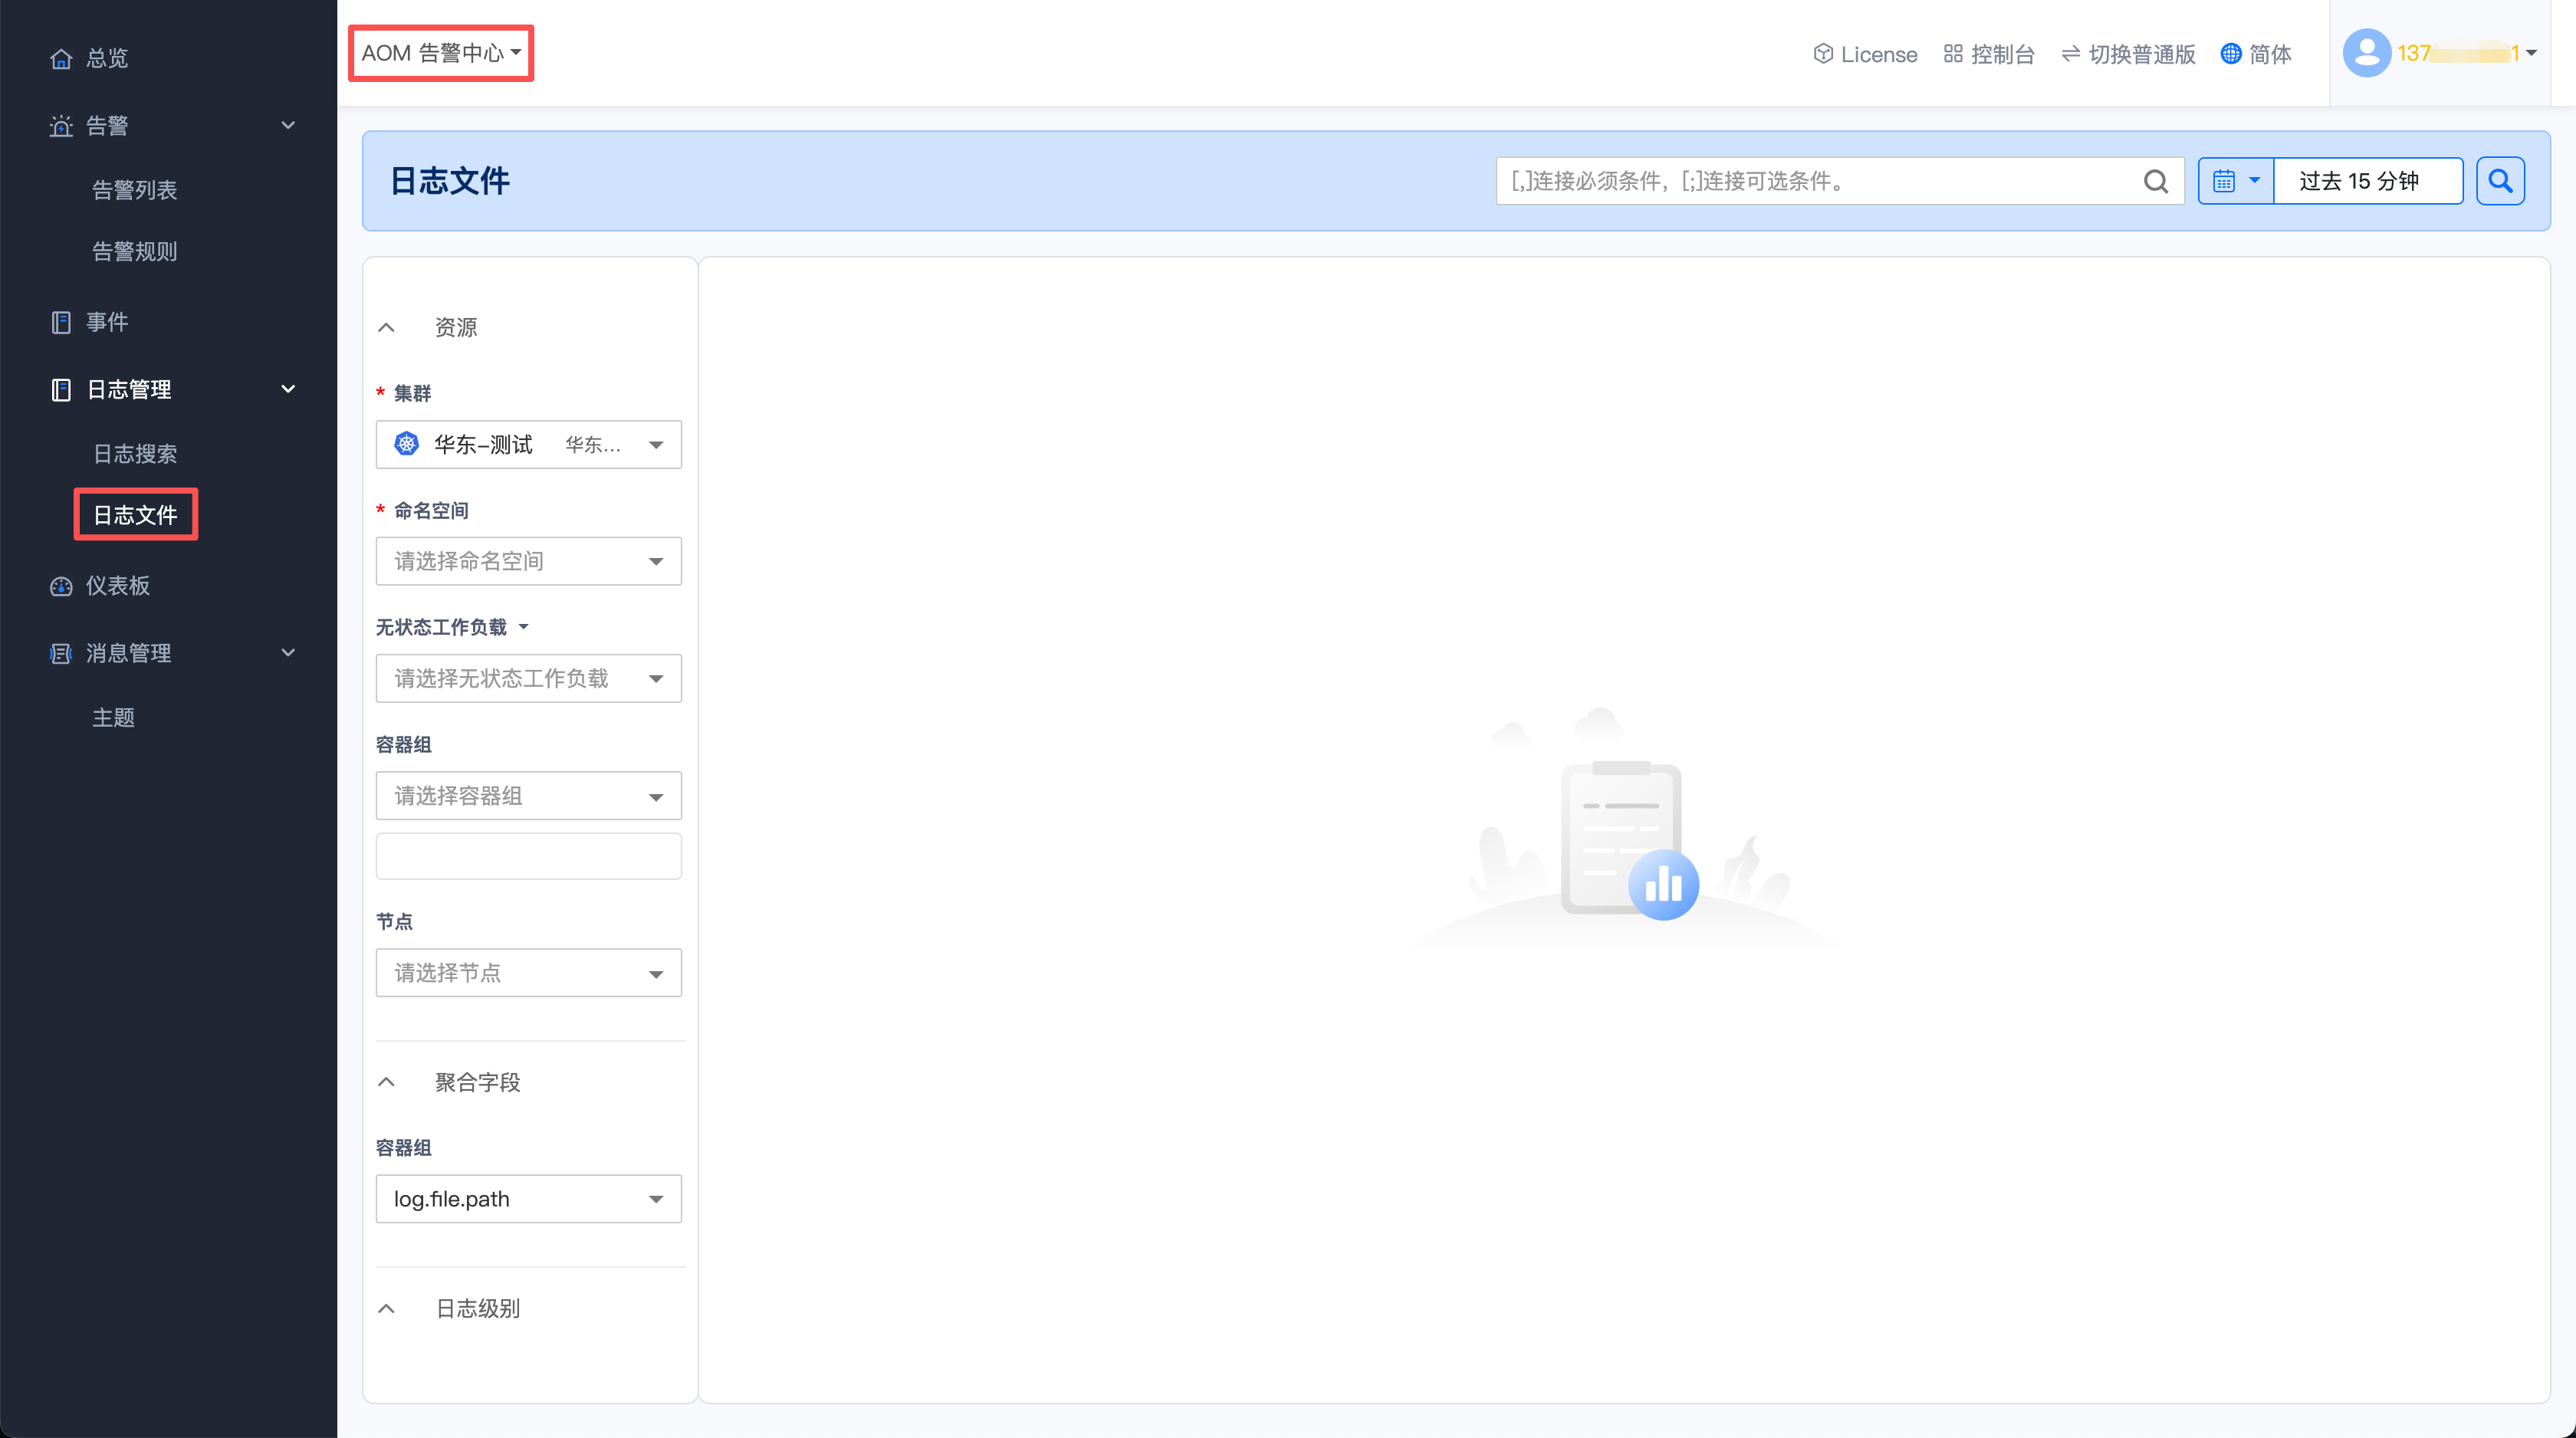This screenshot has width=2576, height=1438.
Task: Open 仪表板 dashboard in sidebar
Action: coord(117,585)
